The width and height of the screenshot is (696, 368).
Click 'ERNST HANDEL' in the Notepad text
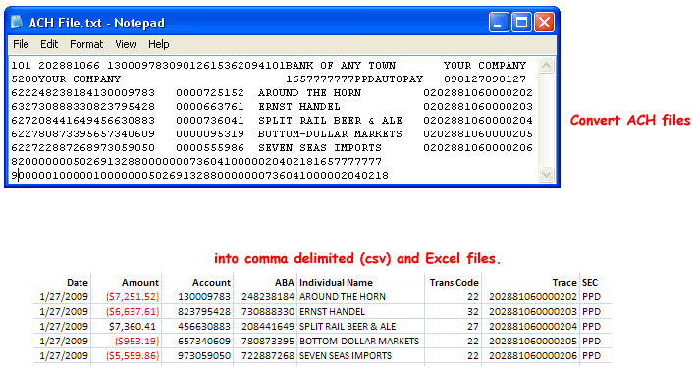tap(299, 107)
